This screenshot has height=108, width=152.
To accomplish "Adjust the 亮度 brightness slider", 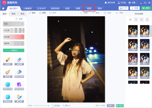I will click(x=14, y=24).
